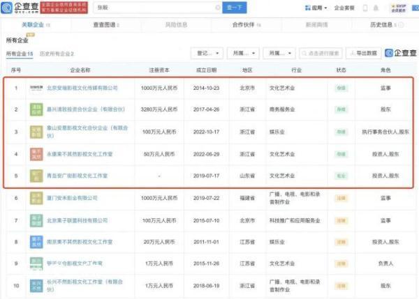Open the company link in row 4
Image resolution: width=419 pixels, height=299 pixels.
coord(80,154)
